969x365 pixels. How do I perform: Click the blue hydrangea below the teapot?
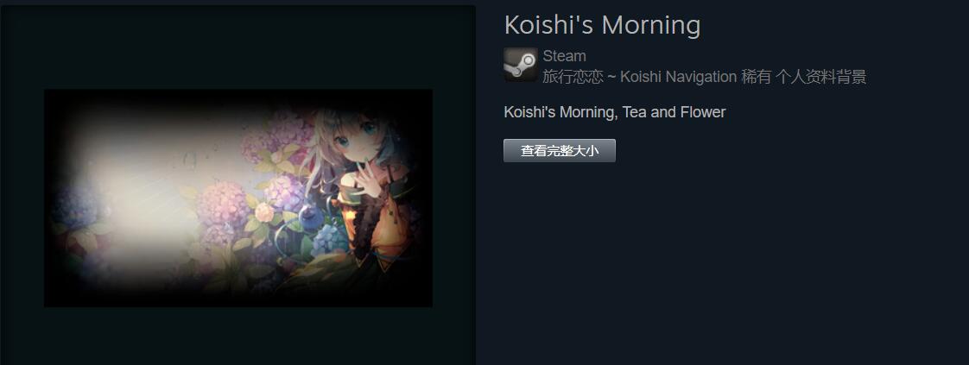(x=329, y=240)
